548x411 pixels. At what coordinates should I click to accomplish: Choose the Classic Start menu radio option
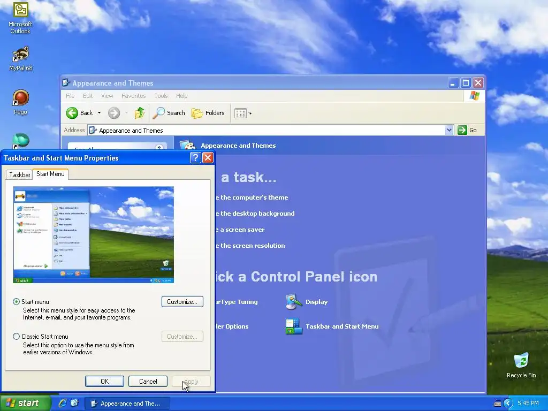coord(16,337)
